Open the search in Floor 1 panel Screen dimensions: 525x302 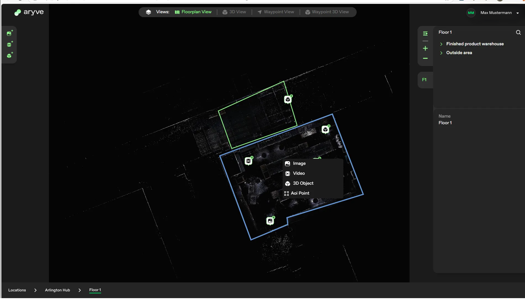pos(518,32)
